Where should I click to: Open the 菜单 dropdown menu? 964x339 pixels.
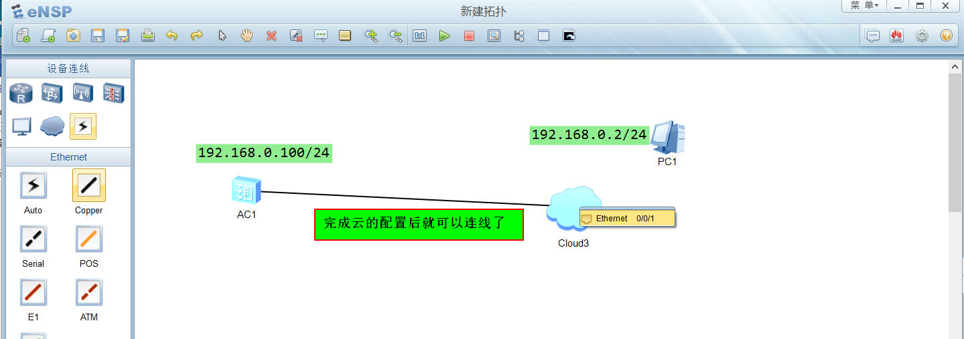click(x=864, y=5)
